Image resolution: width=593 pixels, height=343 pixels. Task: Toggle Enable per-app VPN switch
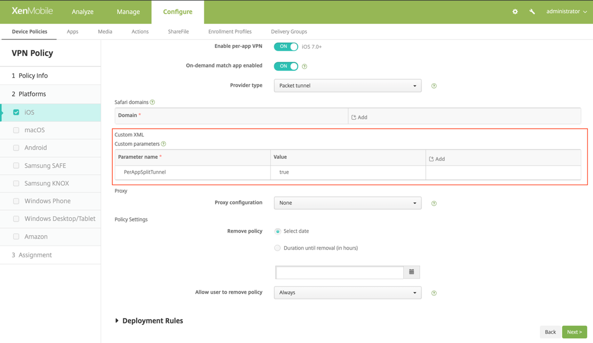coord(286,46)
